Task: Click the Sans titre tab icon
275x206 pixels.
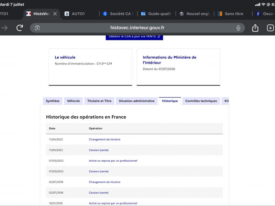Action: 220,14
